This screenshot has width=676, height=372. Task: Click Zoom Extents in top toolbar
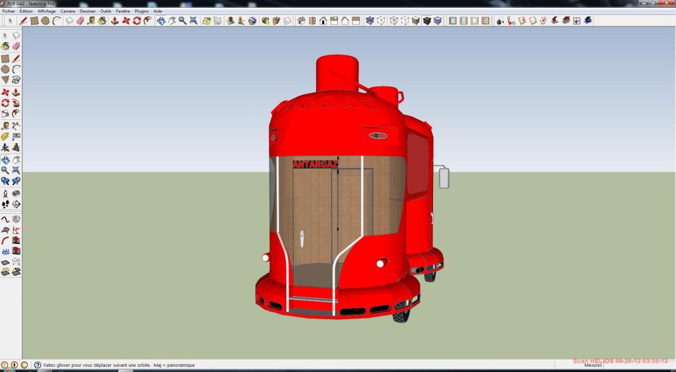click(x=193, y=20)
